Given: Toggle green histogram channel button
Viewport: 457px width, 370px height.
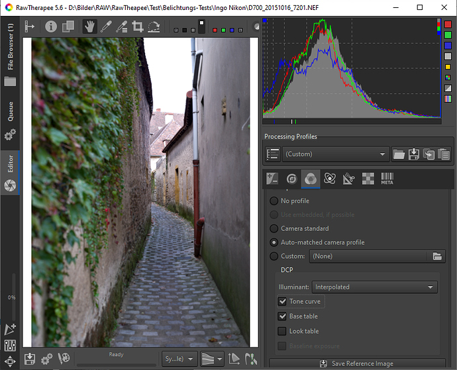Looking at the screenshot, I should tap(448, 35).
